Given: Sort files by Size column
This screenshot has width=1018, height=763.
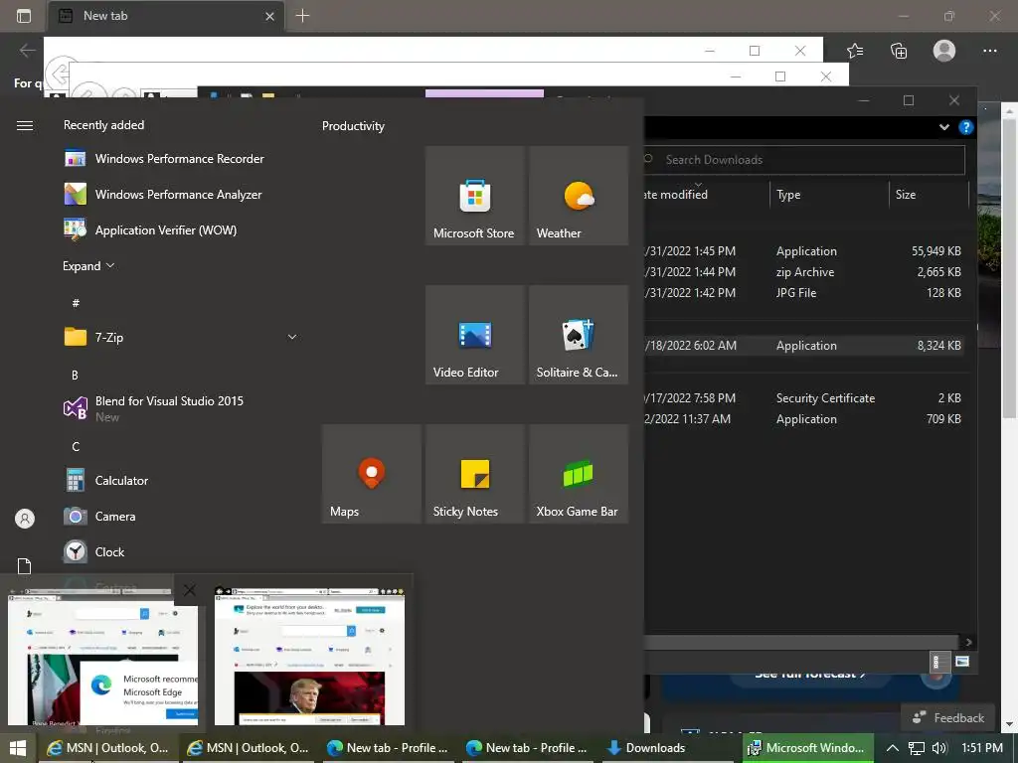Looking at the screenshot, I should (929, 194).
